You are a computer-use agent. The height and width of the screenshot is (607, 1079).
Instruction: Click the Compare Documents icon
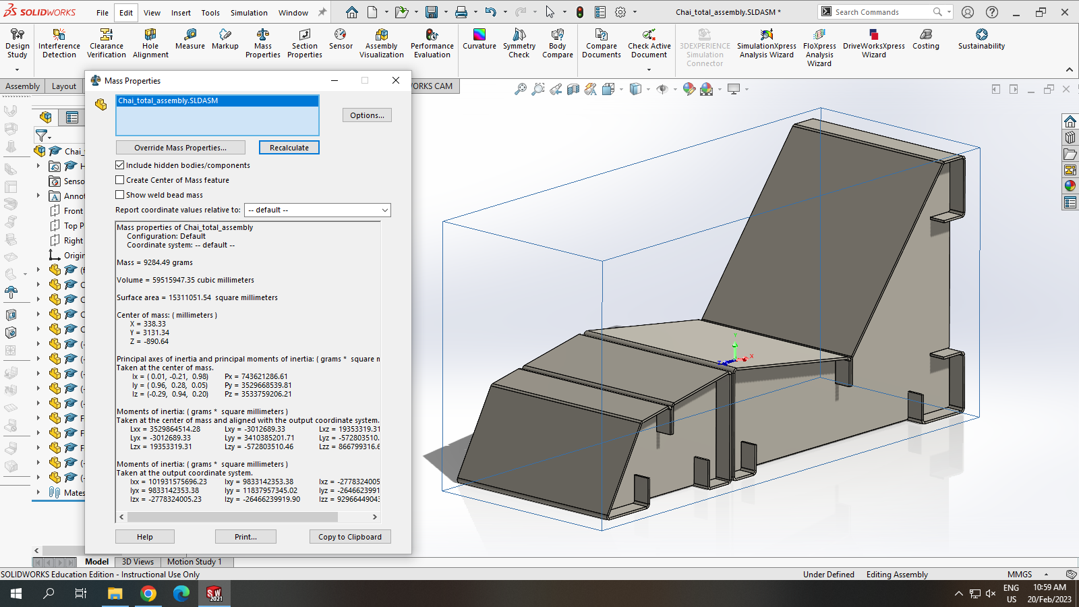click(602, 34)
